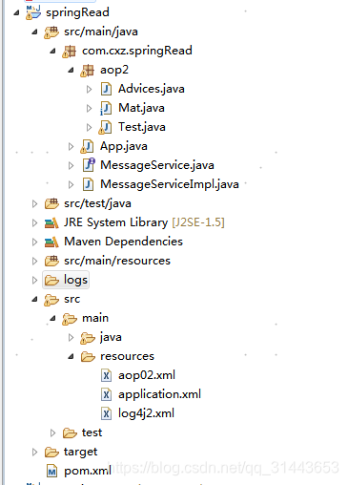Click the target folder icon
Viewport: 348px width, 485px height.
click(51, 452)
